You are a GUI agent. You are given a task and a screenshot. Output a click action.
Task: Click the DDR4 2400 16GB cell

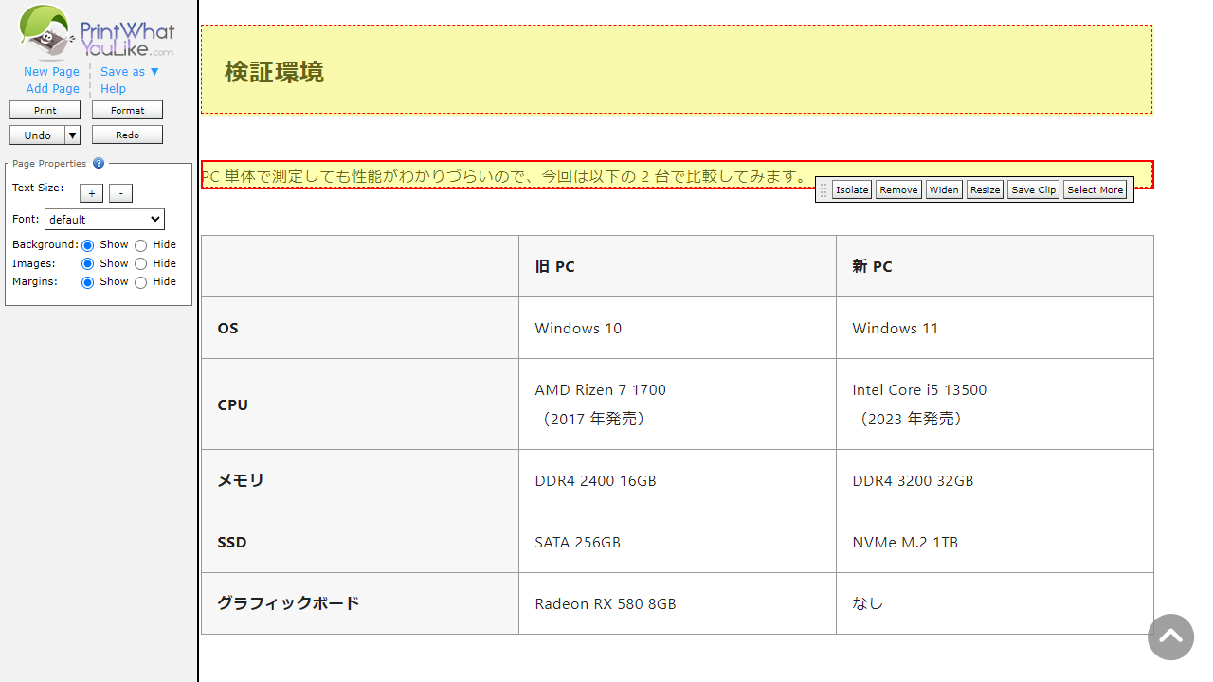point(678,480)
